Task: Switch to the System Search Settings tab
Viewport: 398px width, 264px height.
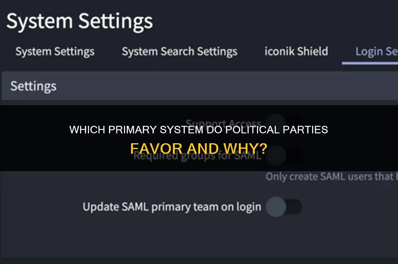Action: click(179, 51)
